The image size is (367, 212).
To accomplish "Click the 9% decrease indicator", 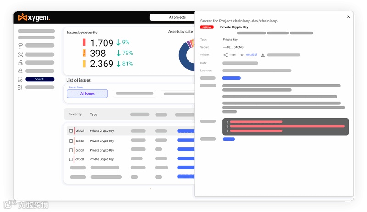I will [x=123, y=42].
